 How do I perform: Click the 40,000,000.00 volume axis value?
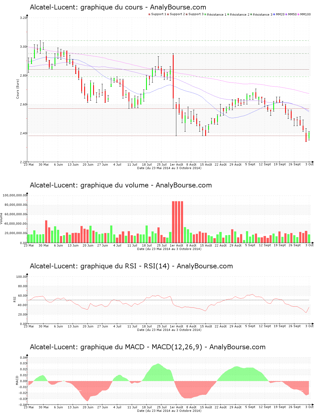(x=16, y=224)
